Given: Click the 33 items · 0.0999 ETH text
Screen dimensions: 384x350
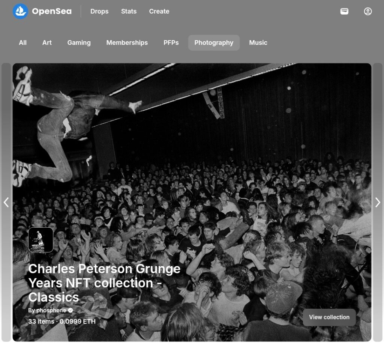Looking at the screenshot, I should (x=62, y=321).
